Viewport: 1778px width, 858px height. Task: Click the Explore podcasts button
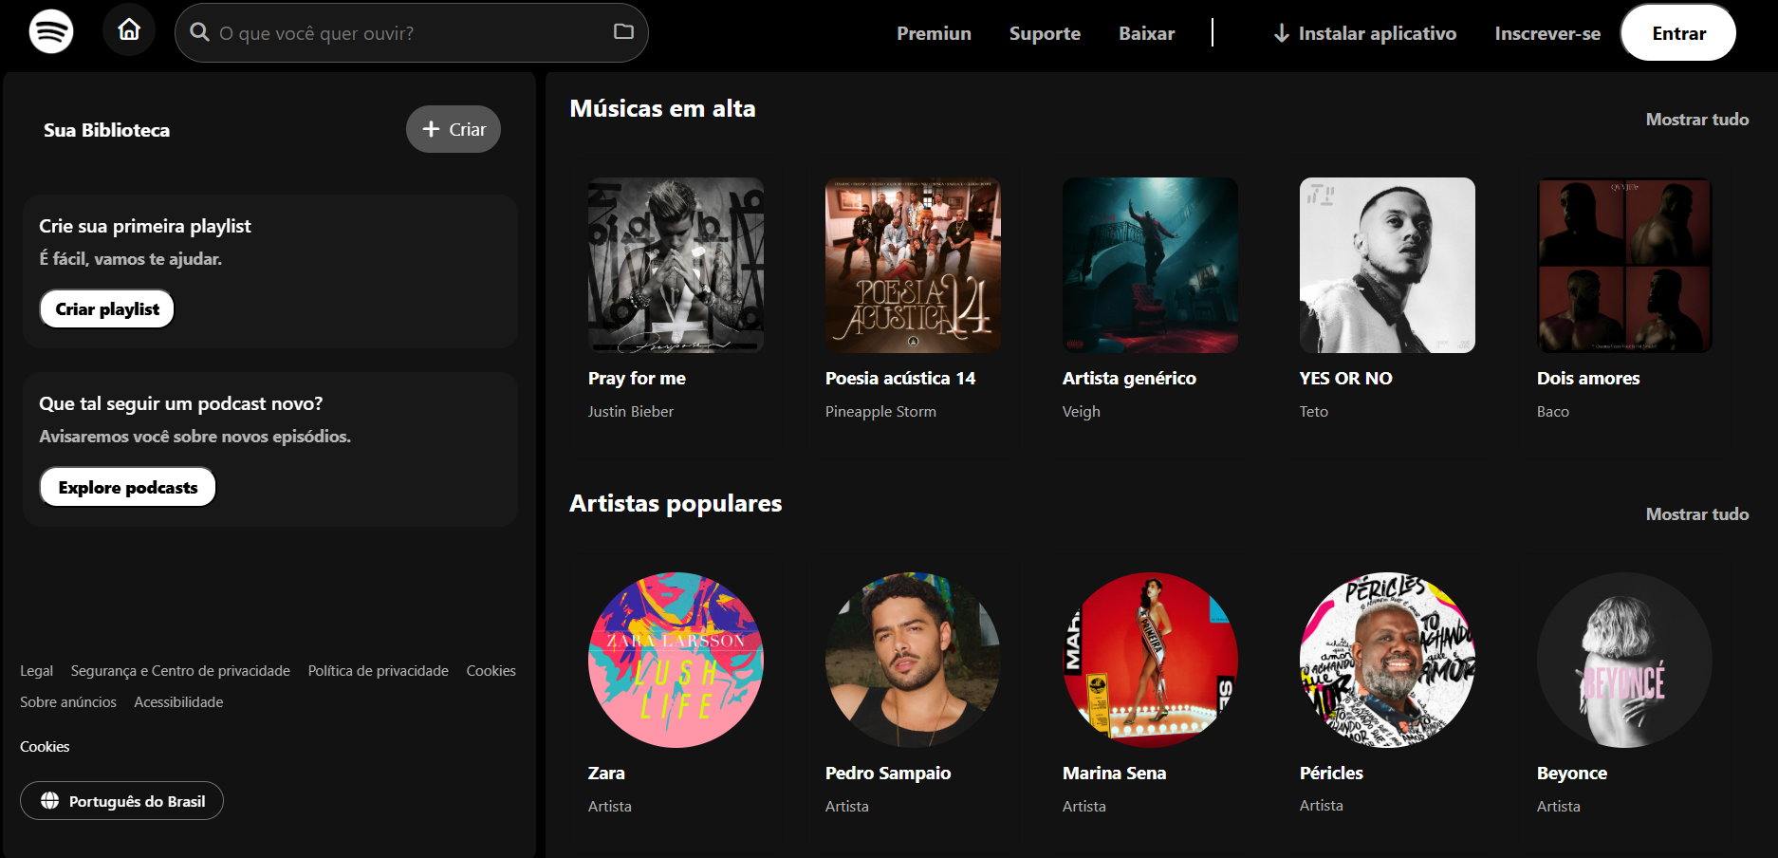[128, 488]
